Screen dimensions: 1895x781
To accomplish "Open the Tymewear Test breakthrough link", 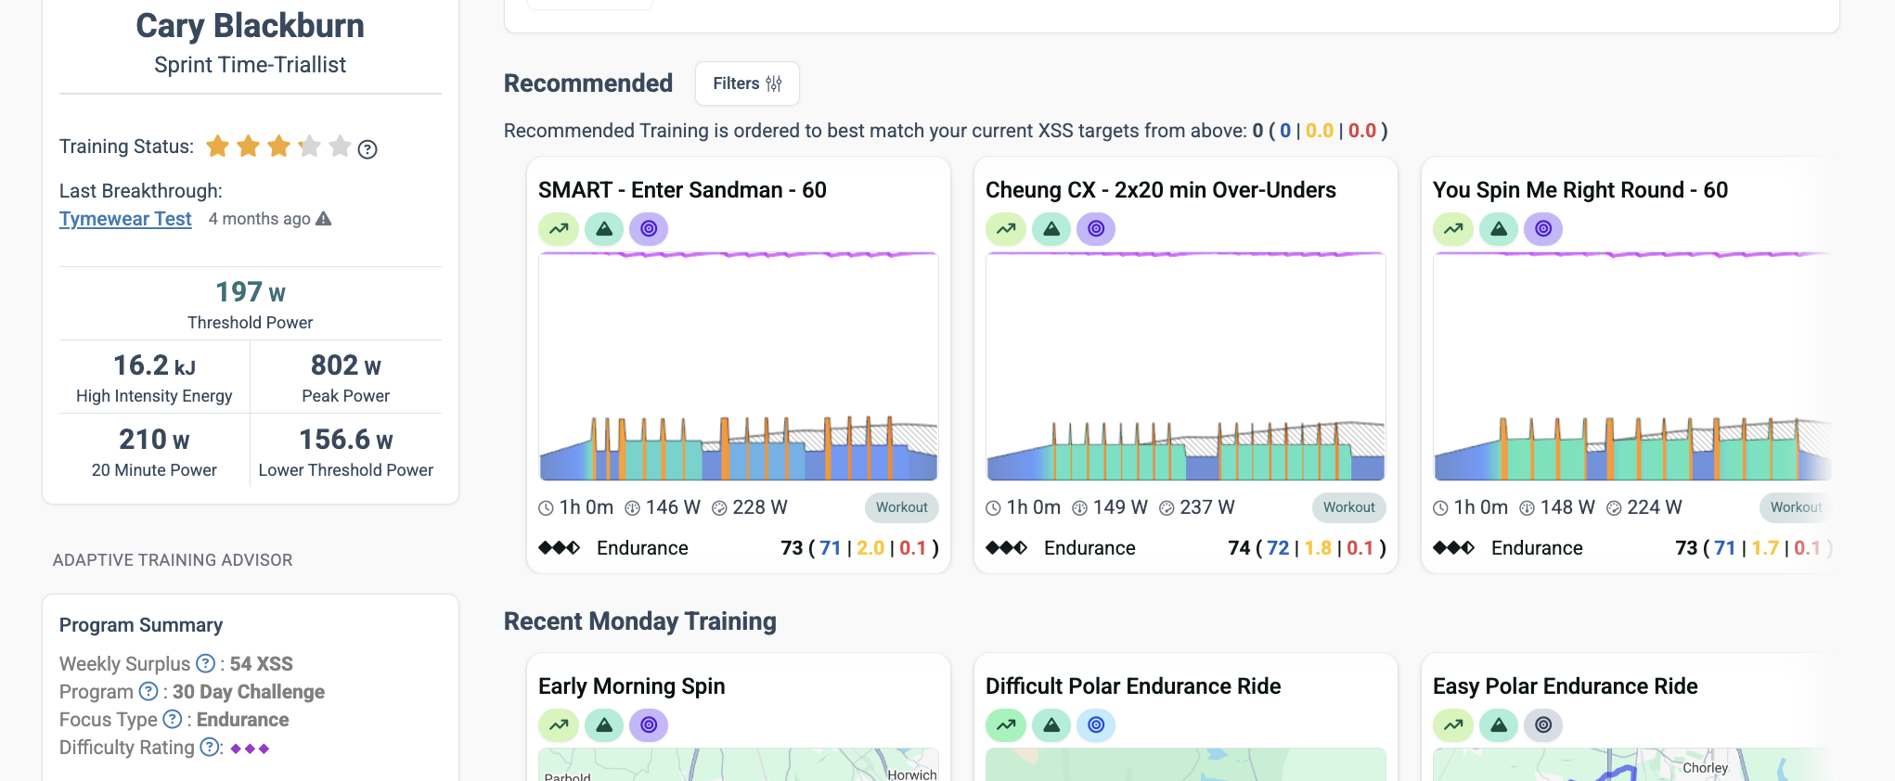I will [125, 219].
